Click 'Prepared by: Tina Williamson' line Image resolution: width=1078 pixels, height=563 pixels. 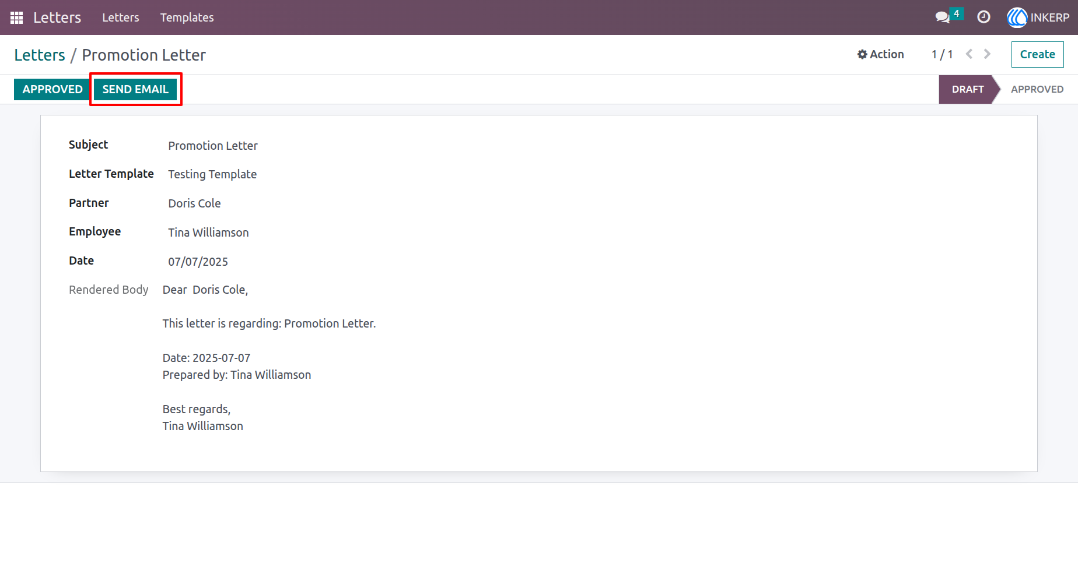coord(237,375)
